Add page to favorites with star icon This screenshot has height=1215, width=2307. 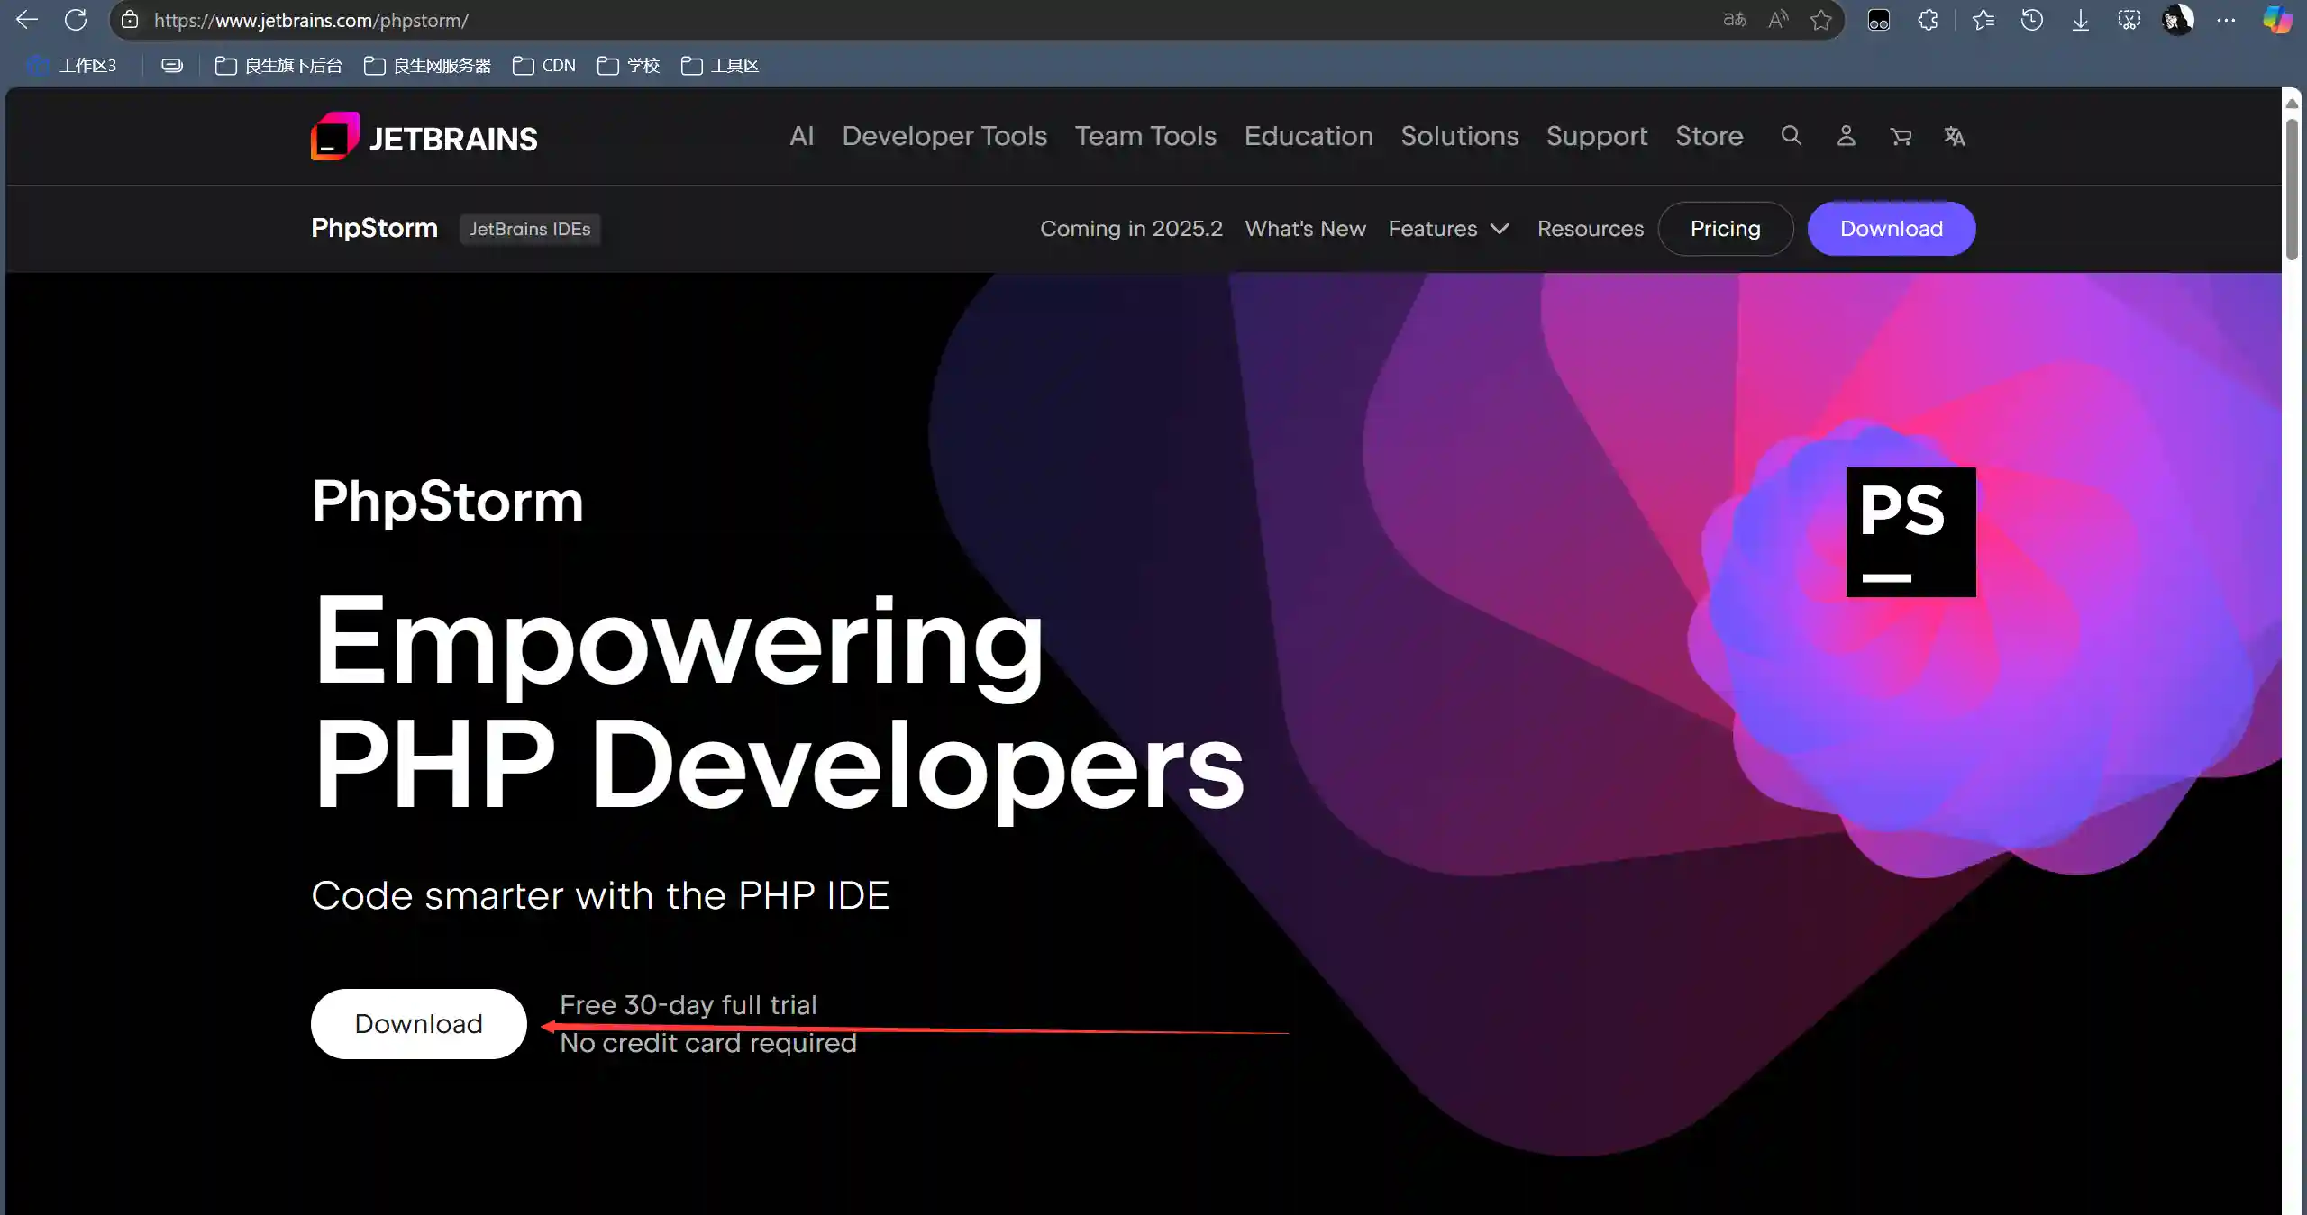pyautogui.click(x=1821, y=19)
